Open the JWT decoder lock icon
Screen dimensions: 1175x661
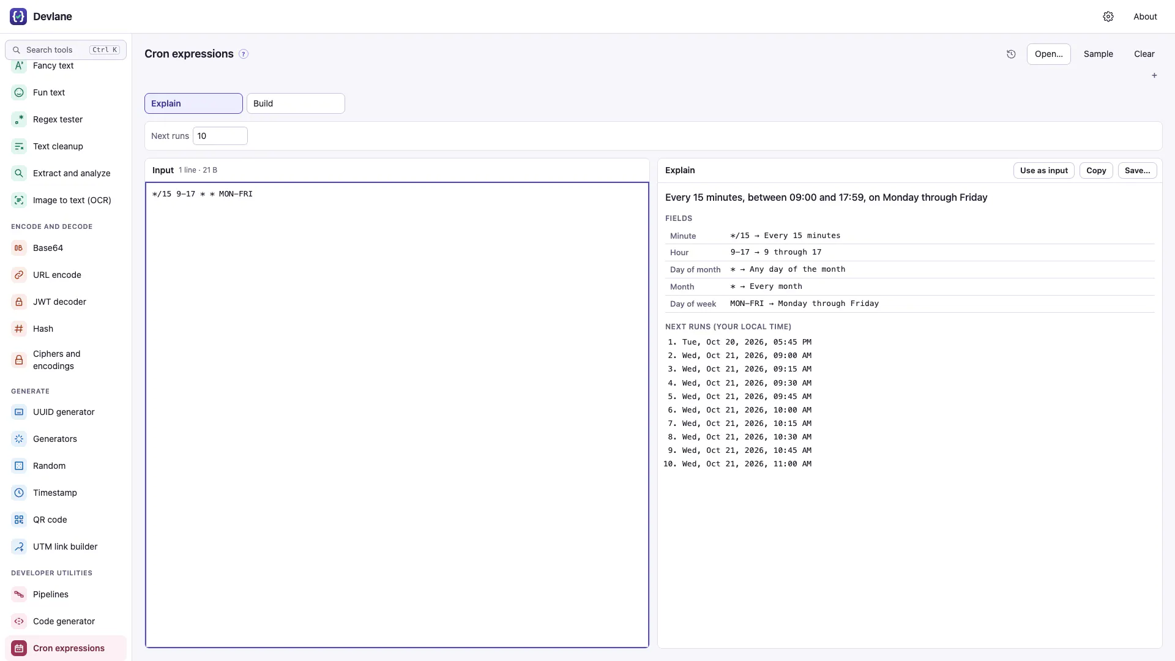19,302
